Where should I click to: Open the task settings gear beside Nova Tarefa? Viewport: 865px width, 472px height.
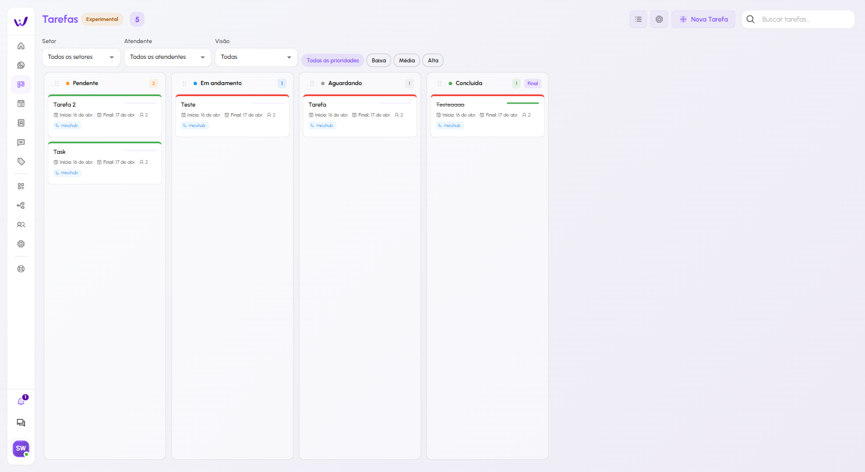click(x=659, y=19)
